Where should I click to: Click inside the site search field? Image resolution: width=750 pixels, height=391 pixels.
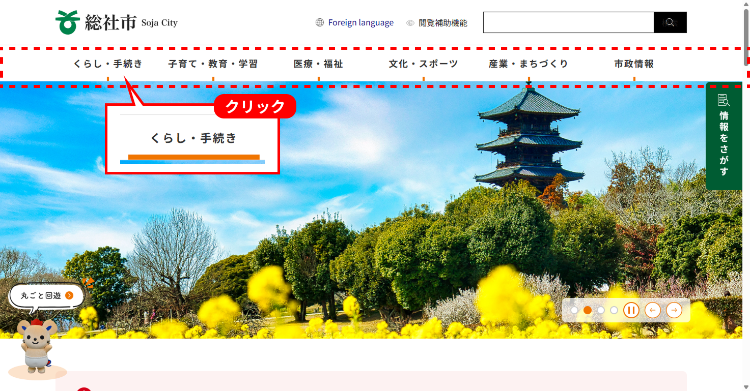coord(568,22)
